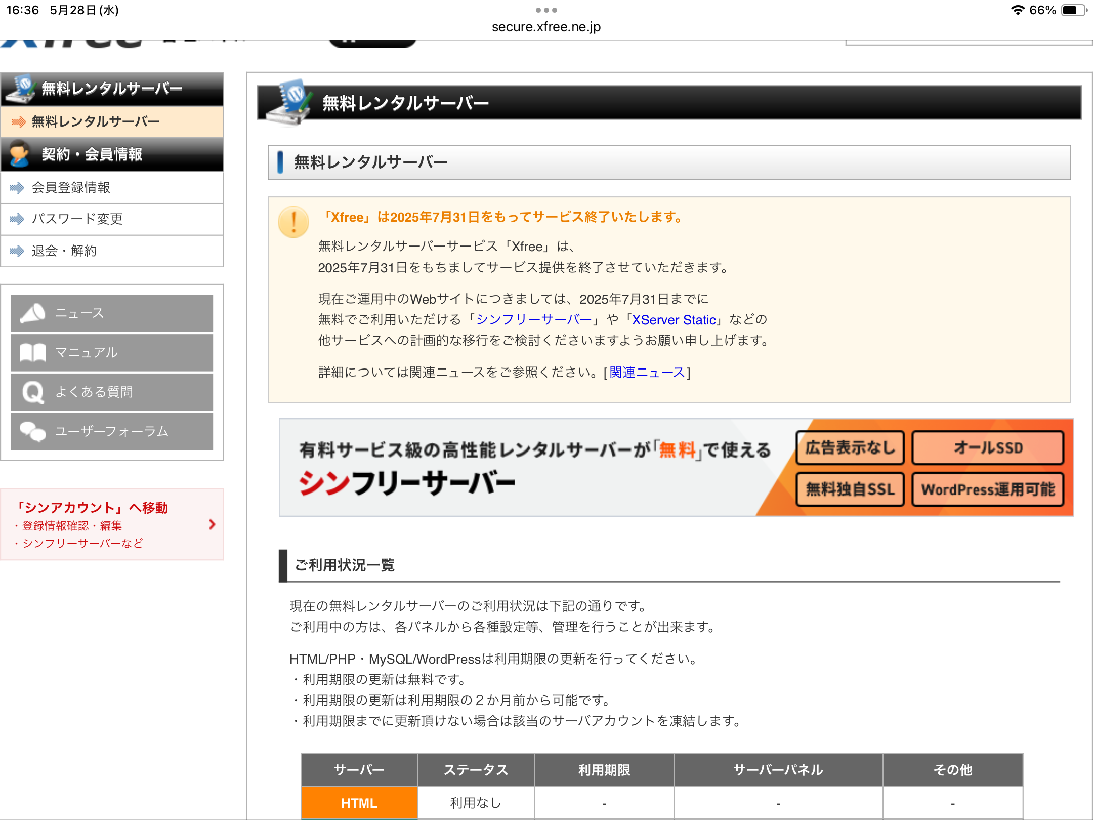Click server icon in main page title
Screen dimensions: 1093x820
(x=289, y=101)
